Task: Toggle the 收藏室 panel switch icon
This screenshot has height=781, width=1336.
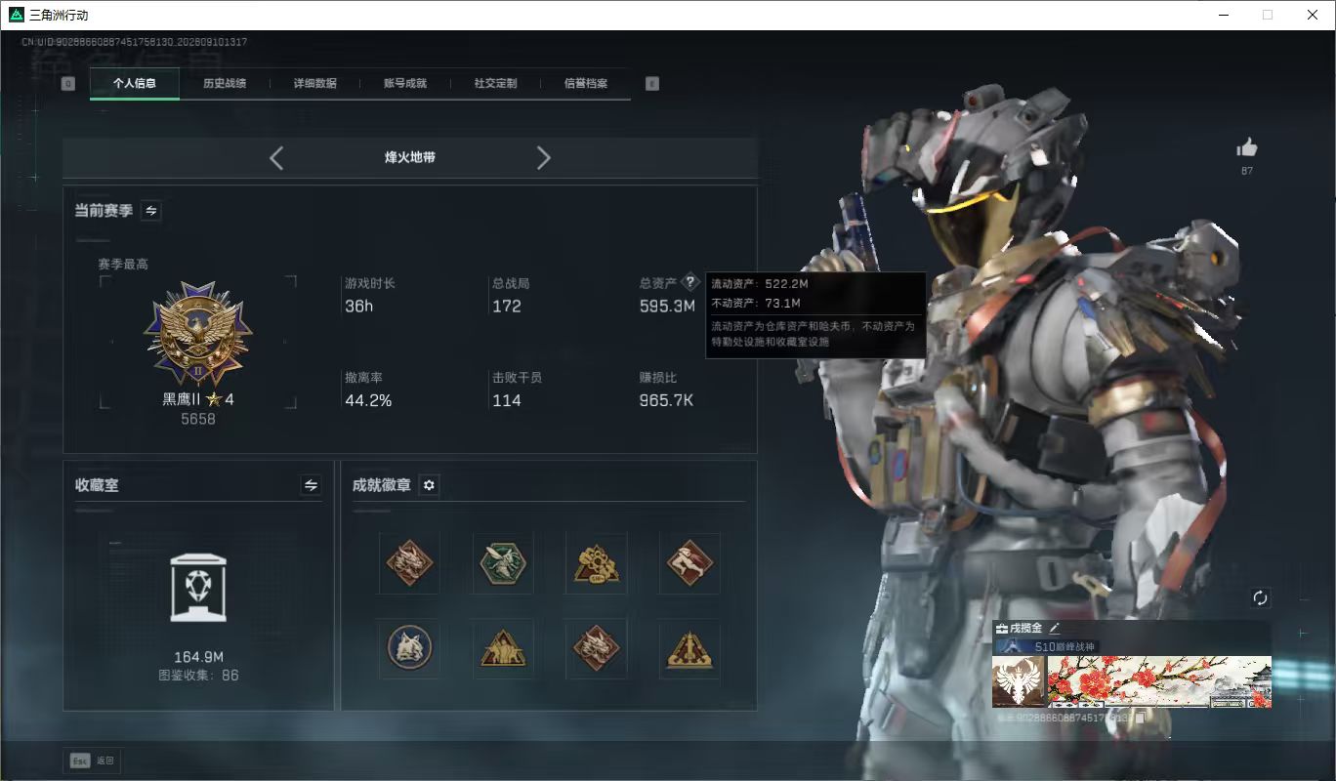Action: (x=312, y=485)
